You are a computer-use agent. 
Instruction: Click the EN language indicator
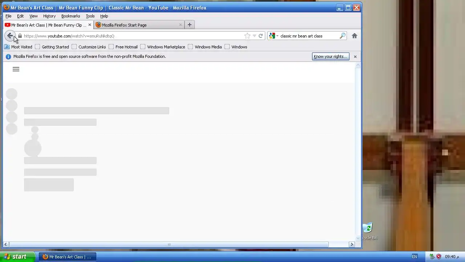click(x=415, y=257)
